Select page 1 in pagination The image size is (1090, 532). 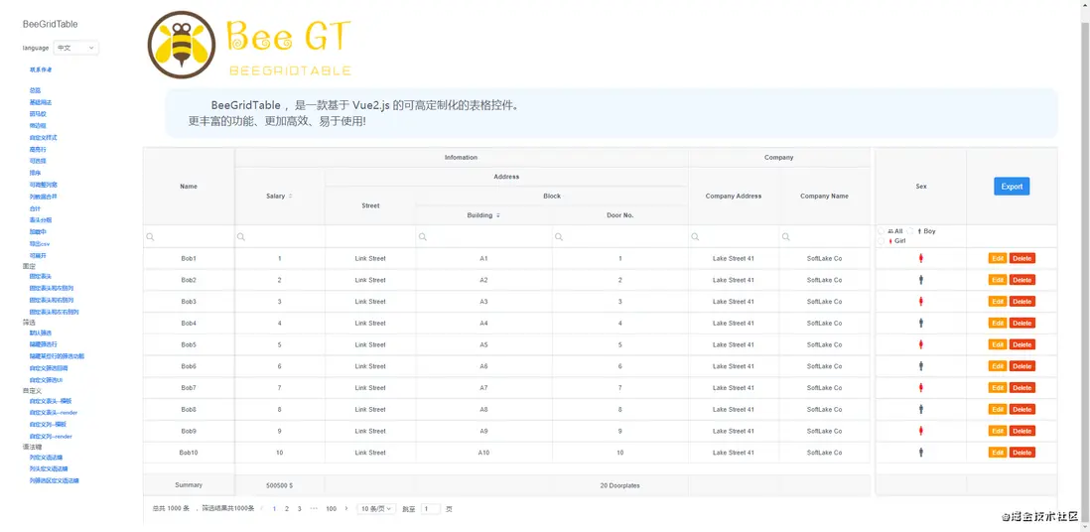click(x=274, y=509)
